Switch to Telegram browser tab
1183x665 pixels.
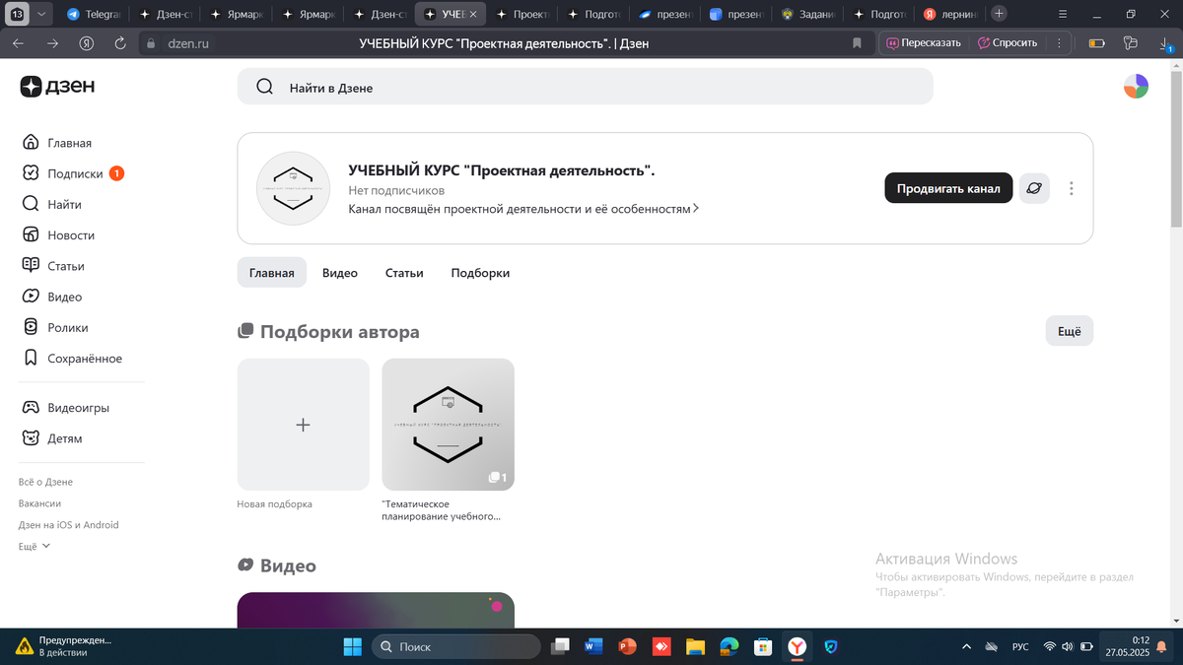coord(95,14)
